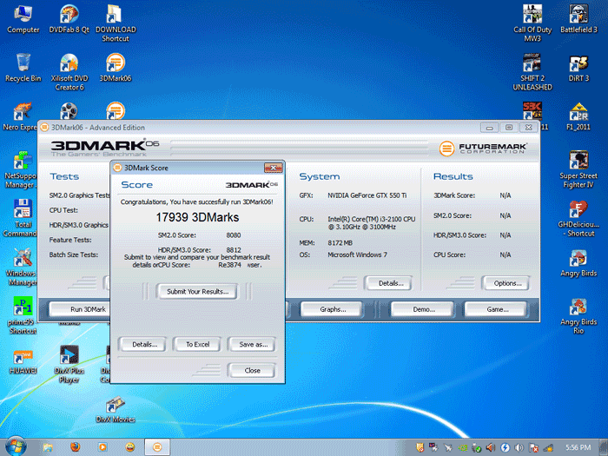This screenshot has height=456, width=608.
Task: Select the Angry Birds Rio icon
Action: pos(578,315)
